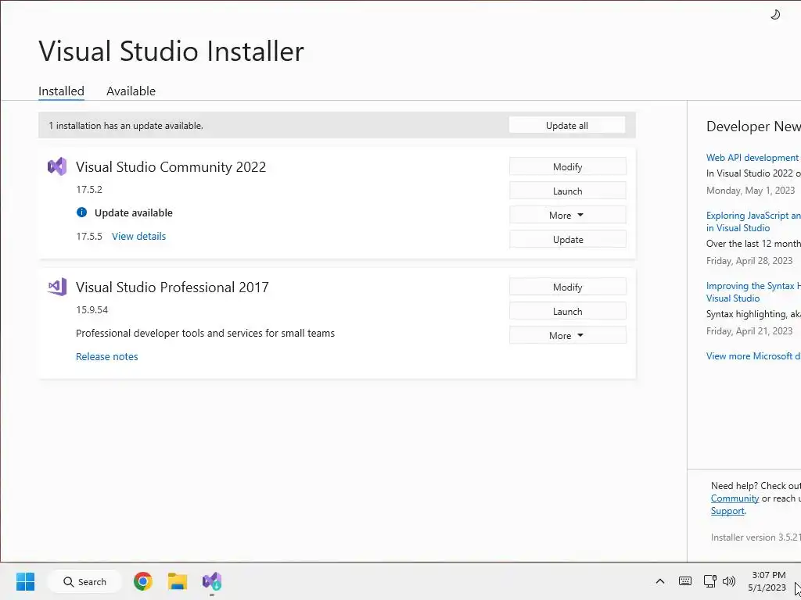Open Web API development news article
Screen dimensions: 801x600
753,158
